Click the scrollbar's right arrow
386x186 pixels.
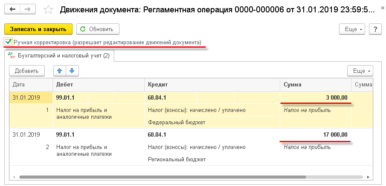[368, 177]
